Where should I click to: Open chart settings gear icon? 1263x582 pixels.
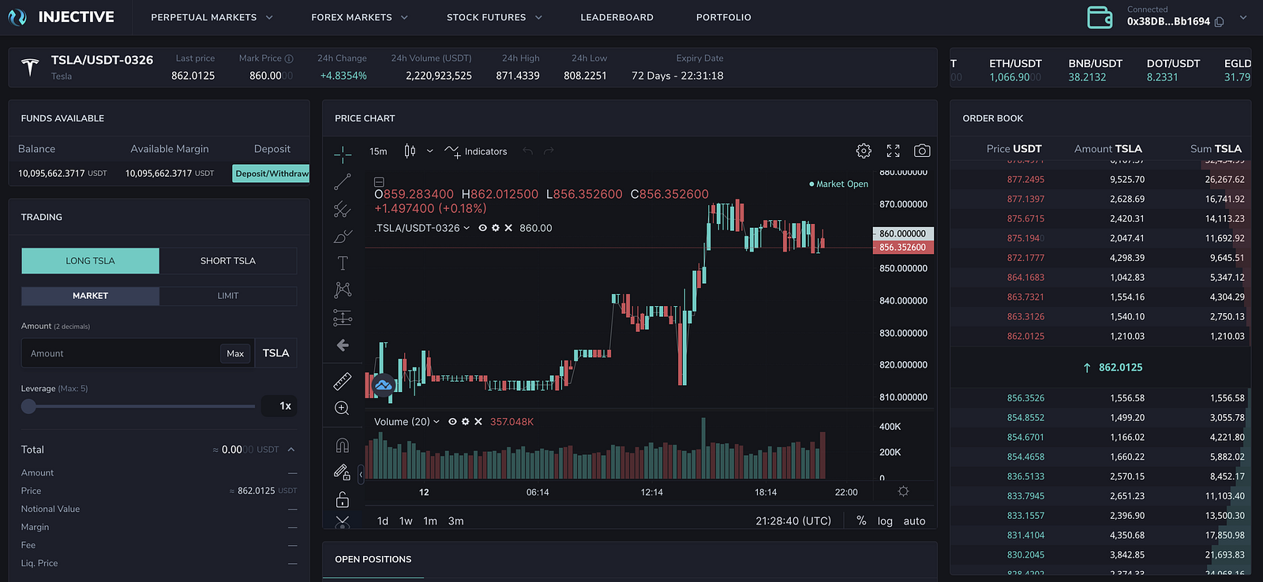[864, 151]
